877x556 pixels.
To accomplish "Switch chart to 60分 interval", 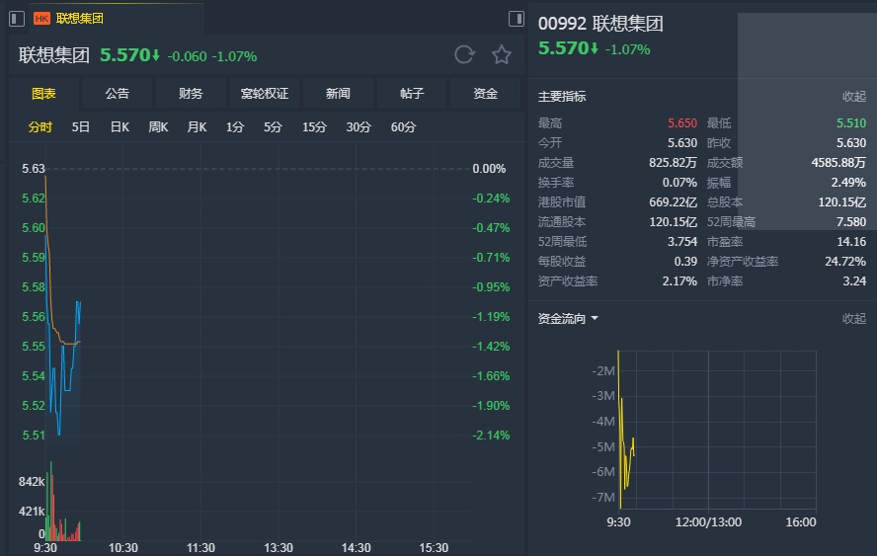I will coord(403,126).
